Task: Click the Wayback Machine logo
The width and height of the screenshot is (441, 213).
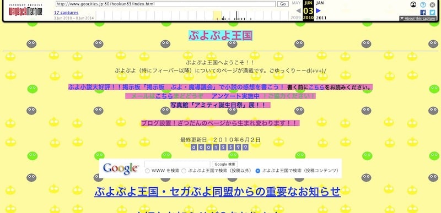Action: coord(25,10)
